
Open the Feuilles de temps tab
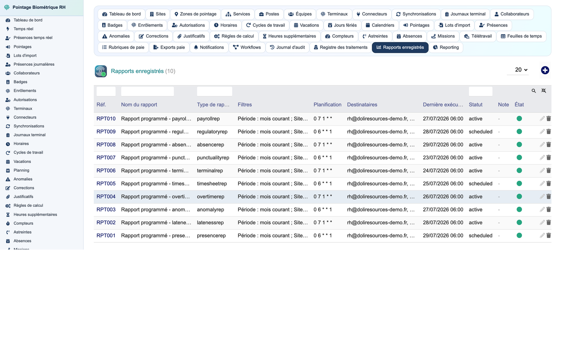point(521,36)
